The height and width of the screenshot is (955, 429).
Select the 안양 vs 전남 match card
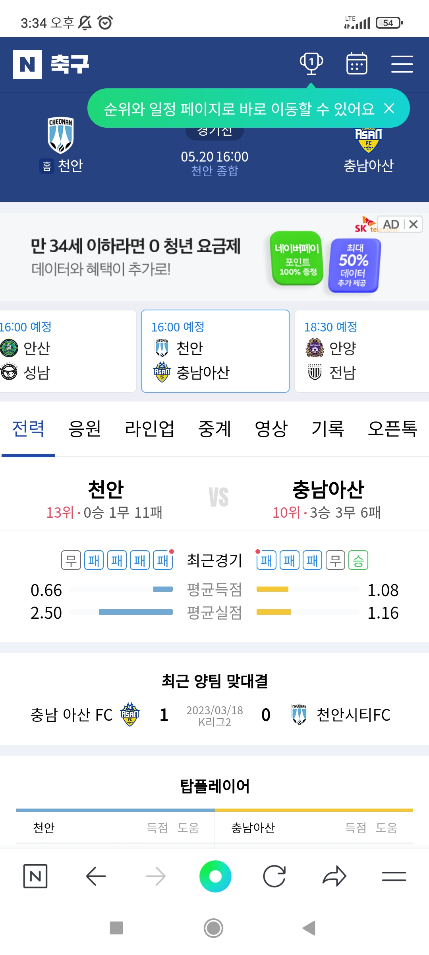tap(361, 351)
